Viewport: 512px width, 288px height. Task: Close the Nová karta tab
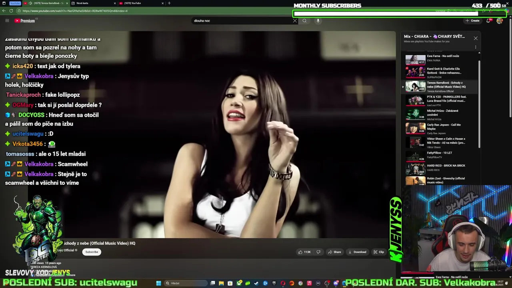(115, 3)
